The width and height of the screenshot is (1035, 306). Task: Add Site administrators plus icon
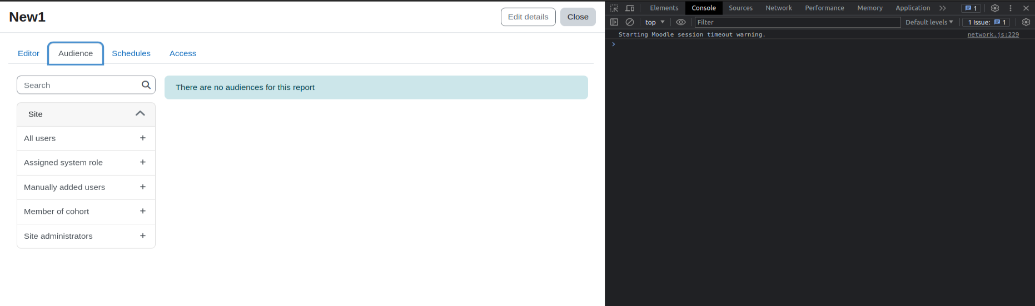(143, 235)
